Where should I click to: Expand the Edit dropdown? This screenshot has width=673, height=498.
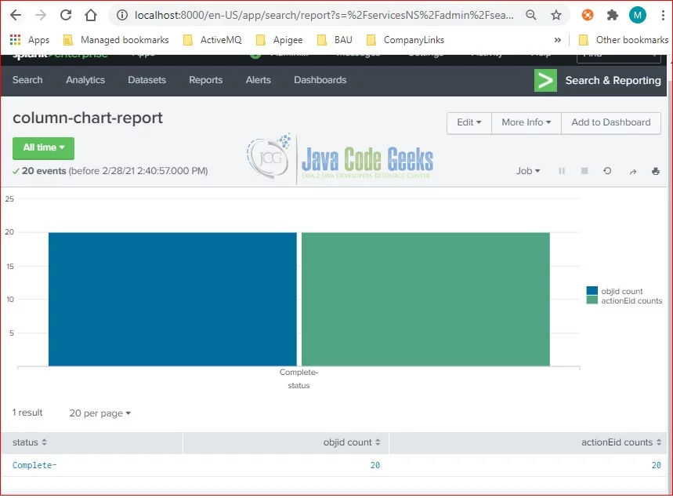click(469, 123)
